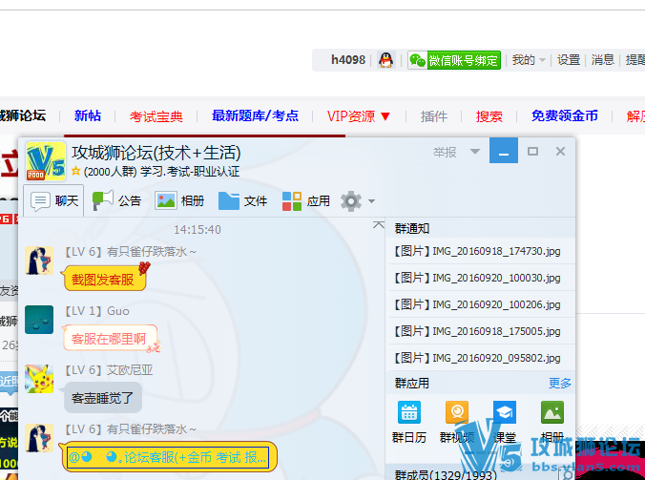The height and width of the screenshot is (480, 645).
Task: Open the 公告 announcements tab
Action: [117, 200]
